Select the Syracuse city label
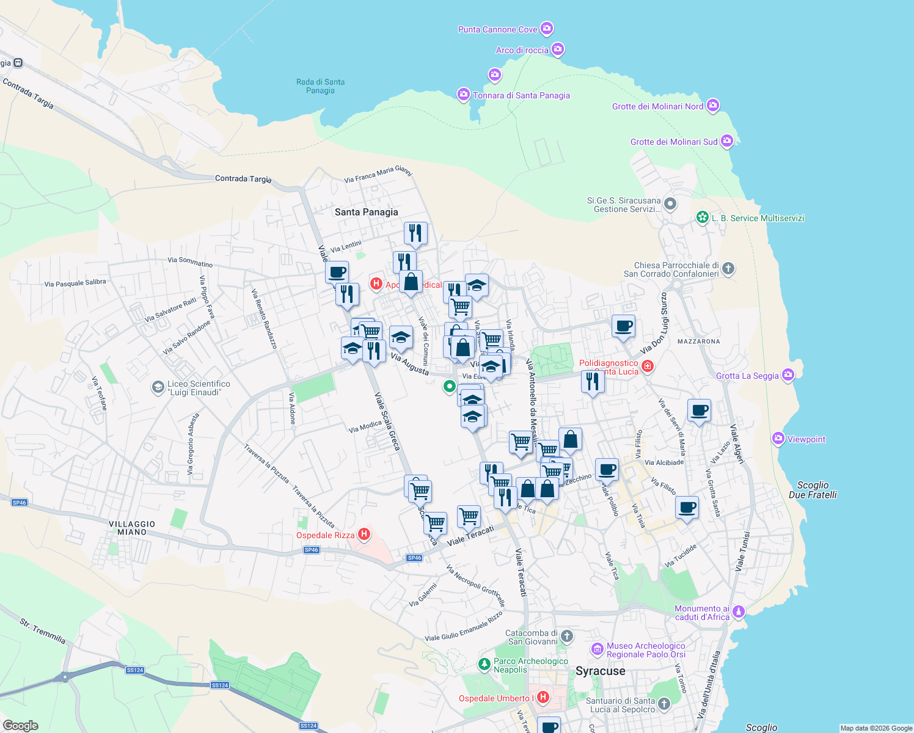914x733 pixels. [601, 671]
